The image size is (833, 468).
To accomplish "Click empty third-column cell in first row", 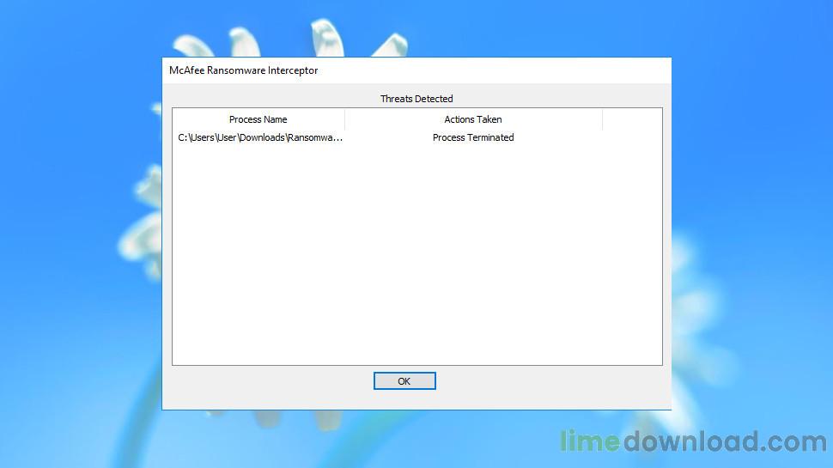I will [632, 137].
